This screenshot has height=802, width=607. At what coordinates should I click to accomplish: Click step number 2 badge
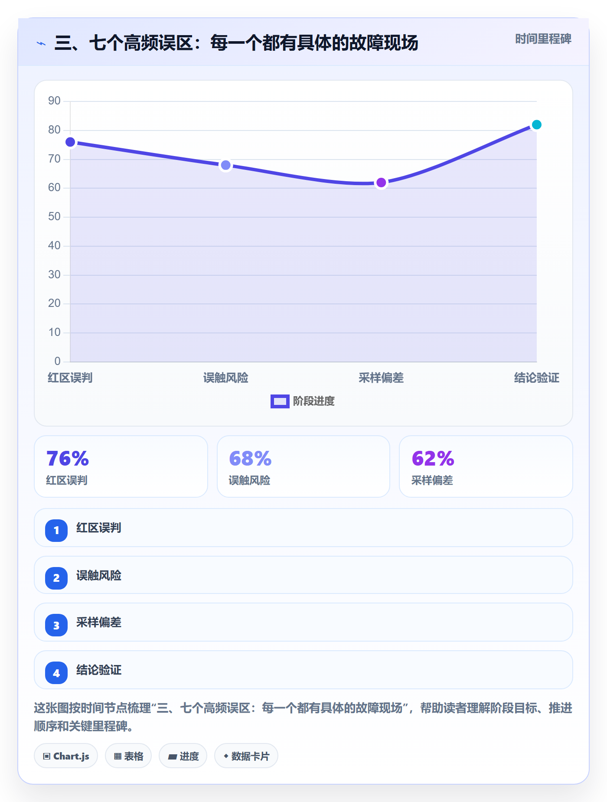[56, 578]
